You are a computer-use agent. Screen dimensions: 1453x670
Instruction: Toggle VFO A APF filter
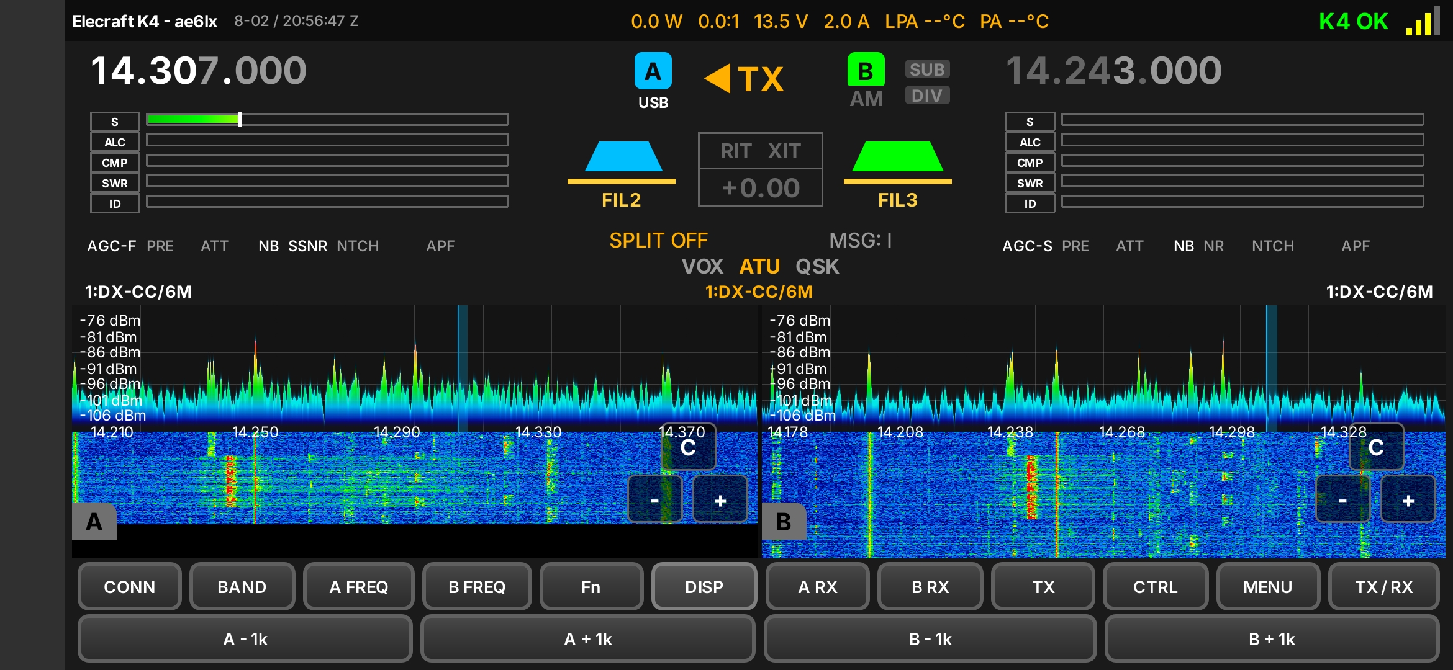(440, 246)
